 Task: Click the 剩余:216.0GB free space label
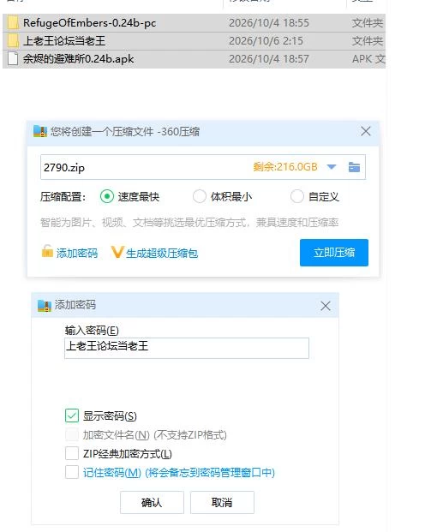[285, 167]
